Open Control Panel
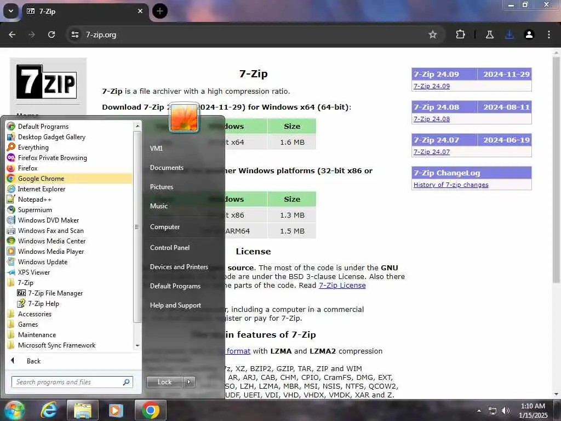This screenshot has height=421, width=561. (170, 247)
